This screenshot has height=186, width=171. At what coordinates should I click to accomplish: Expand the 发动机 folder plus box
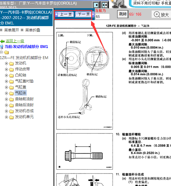[6, 63]
